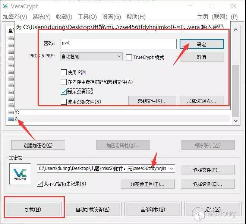The image size is (246, 224).
Task: Open the 加密卷(V) menu
Action: [15, 17]
